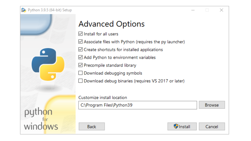The height and width of the screenshot is (141, 251).
Task: Click the Advanced Options heading
Action: pos(111,24)
